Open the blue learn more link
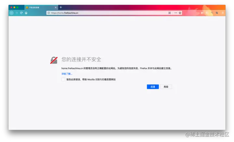Screen dimensions: 234x142 tap(67, 74)
